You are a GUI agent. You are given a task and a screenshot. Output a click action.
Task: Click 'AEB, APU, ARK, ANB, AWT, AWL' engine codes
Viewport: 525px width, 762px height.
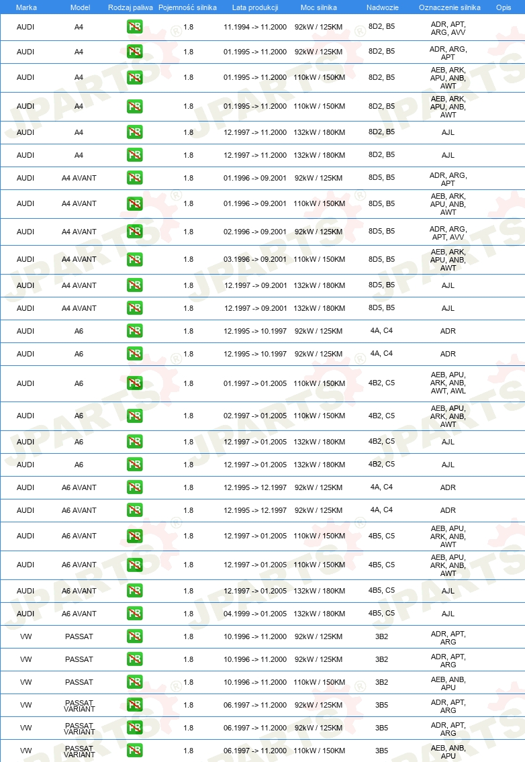point(448,383)
